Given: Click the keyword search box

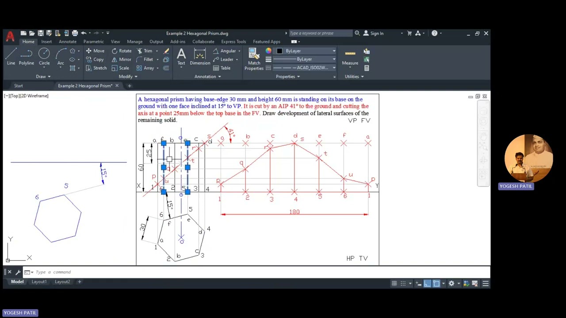Looking at the screenshot, I should click(x=321, y=33).
